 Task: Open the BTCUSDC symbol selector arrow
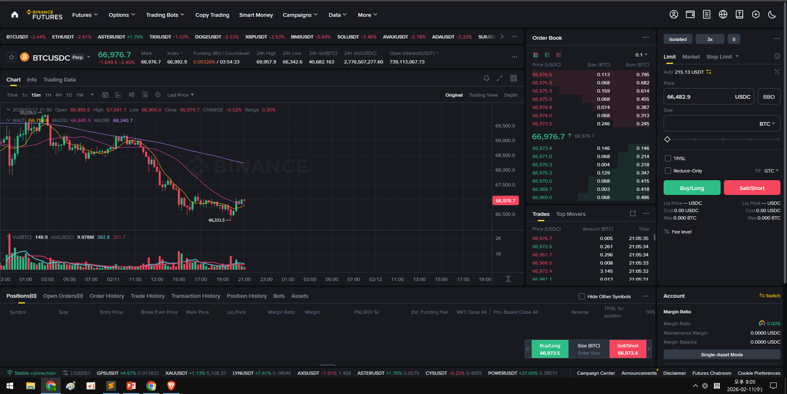coord(88,57)
